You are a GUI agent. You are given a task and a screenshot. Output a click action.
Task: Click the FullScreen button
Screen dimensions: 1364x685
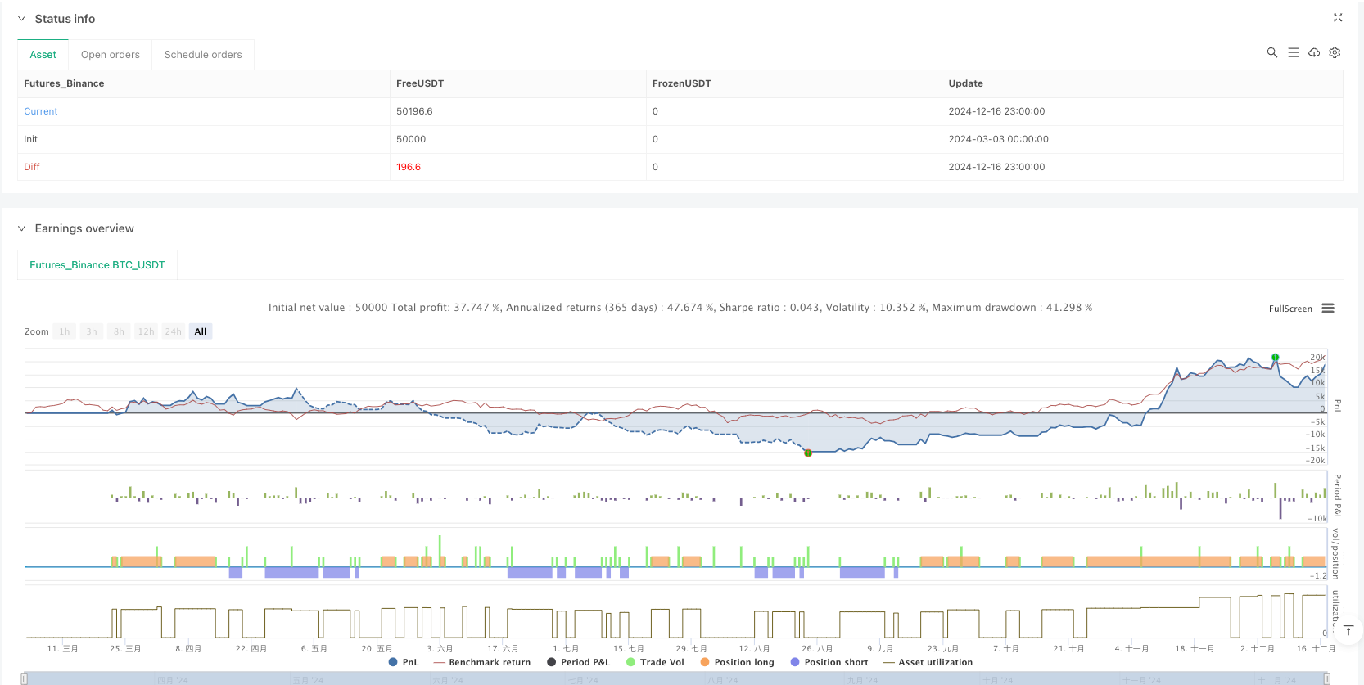pyautogui.click(x=1290, y=309)
